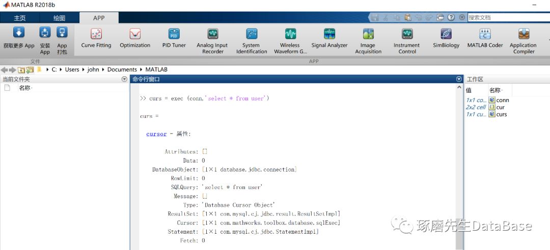Open the 命令行窗口 panel actions menu
This screenshot has width=550, height=250.
click(459, 79)
